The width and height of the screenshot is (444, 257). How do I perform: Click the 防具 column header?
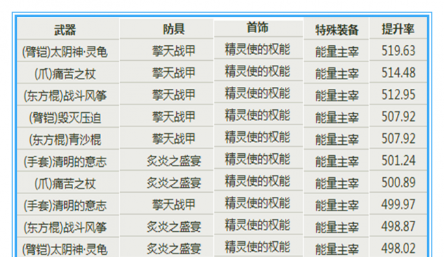pos(174,29)
